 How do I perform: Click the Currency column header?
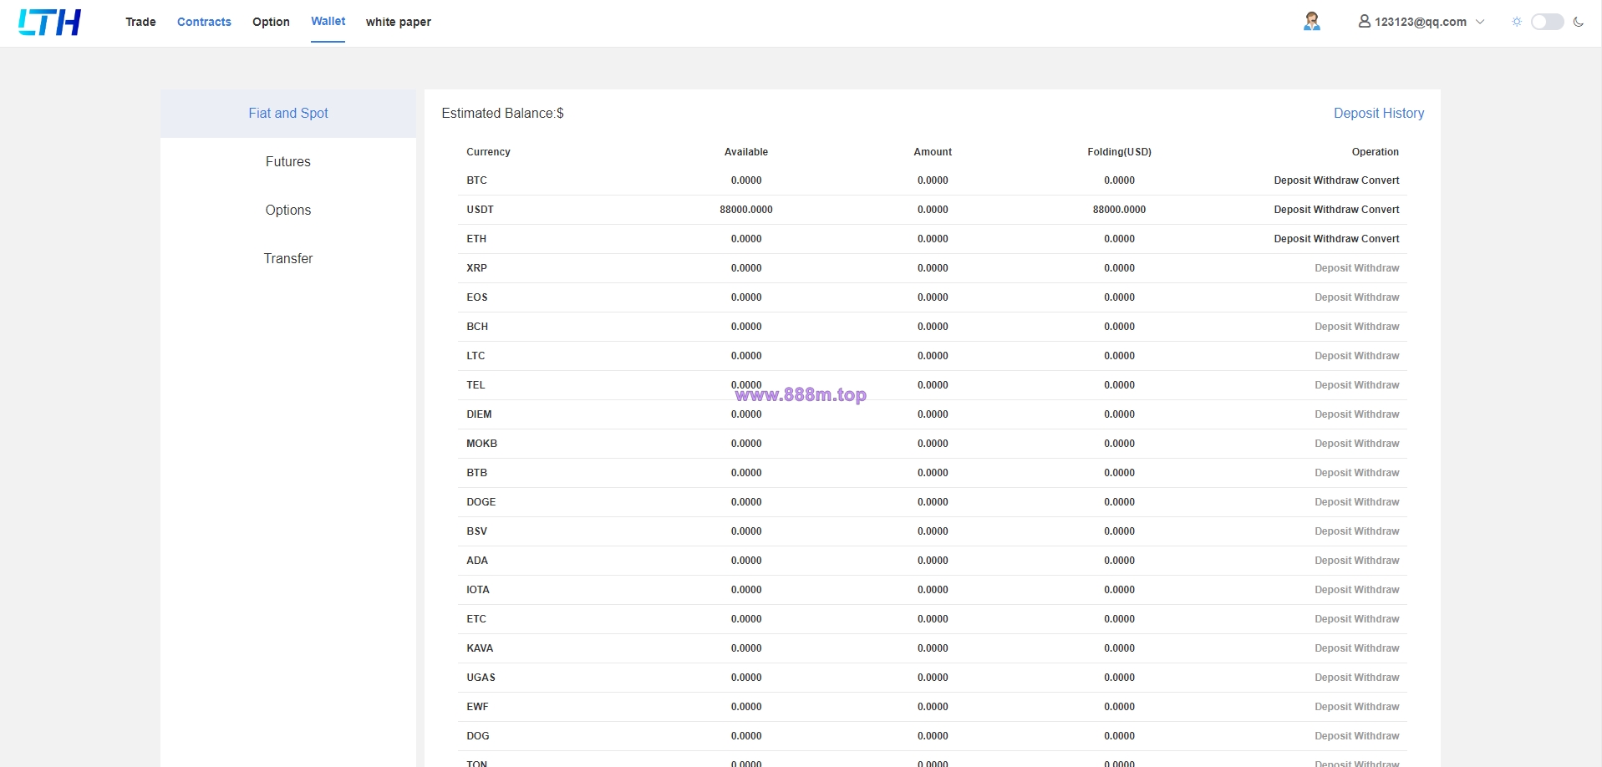point(488,152)
